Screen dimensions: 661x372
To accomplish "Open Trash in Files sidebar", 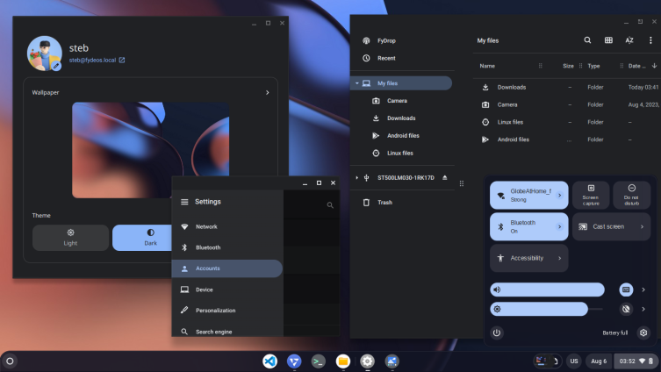I will pyautogui.click(x=401, y=203).
